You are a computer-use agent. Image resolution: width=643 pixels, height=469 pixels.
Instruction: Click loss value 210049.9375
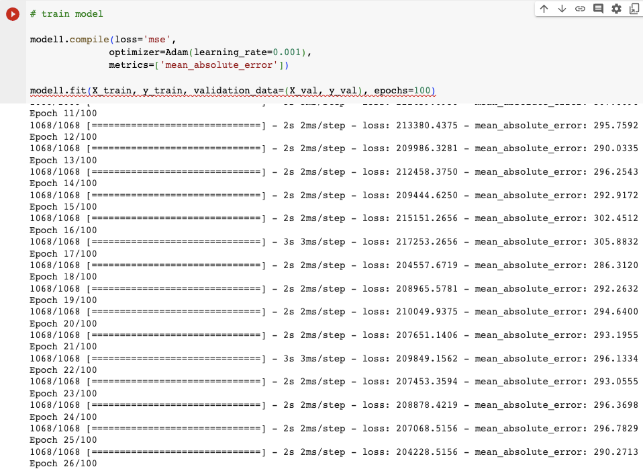tap(426, 312)
